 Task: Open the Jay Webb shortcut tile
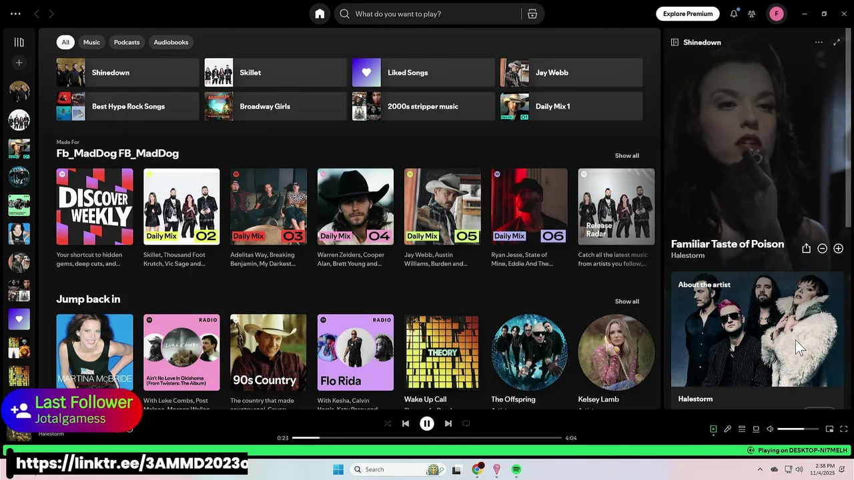coord(572,73)
